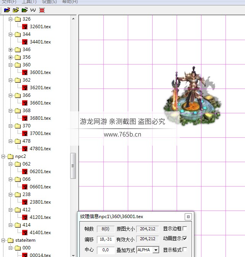Click the 366 folder icon
Viewport: 245px width, 257px height.
[x=18, y=95]
